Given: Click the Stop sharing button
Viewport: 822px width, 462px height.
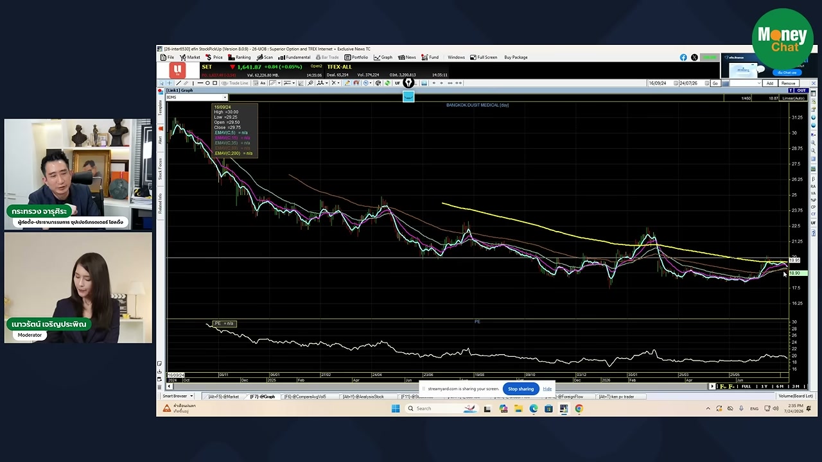Looking at the screenshot, I should [521, 389].
